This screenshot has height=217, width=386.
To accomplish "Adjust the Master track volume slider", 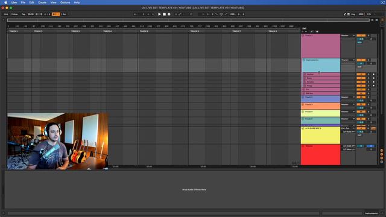I will 361,146.
